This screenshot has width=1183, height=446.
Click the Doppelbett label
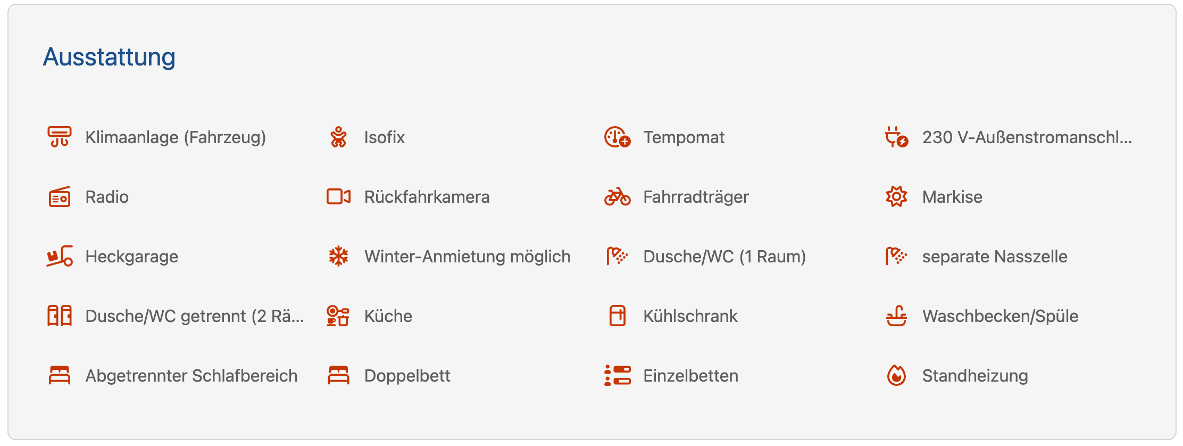coord(407,376)
